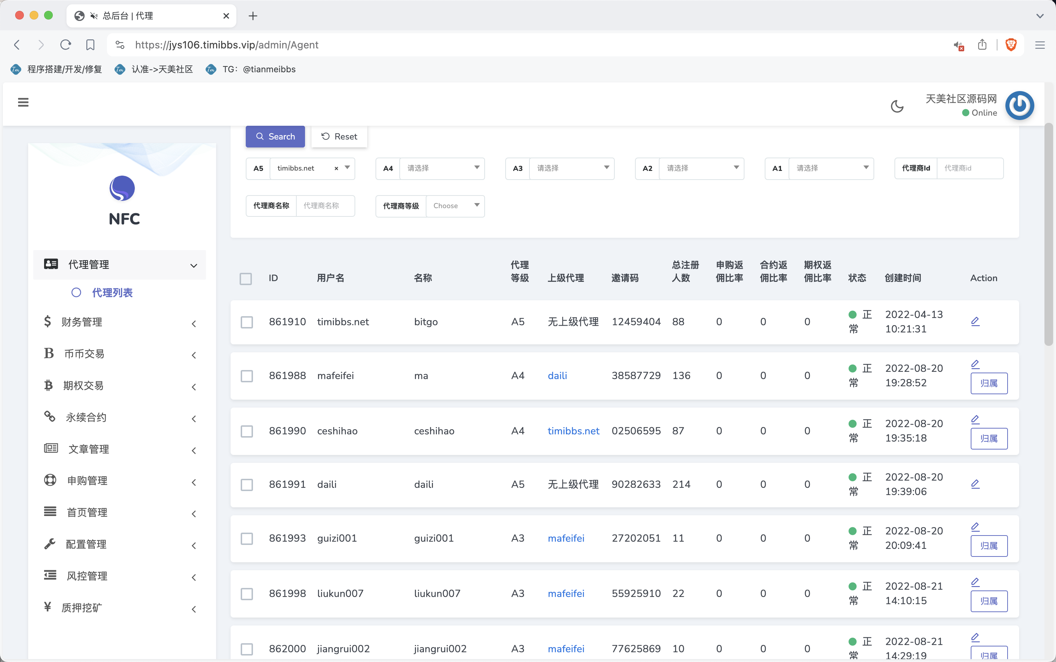Click the 归属 button for mafeifei agent
Screen dimensions: 1056x662
pyautogui.click(x=989, y=383)
